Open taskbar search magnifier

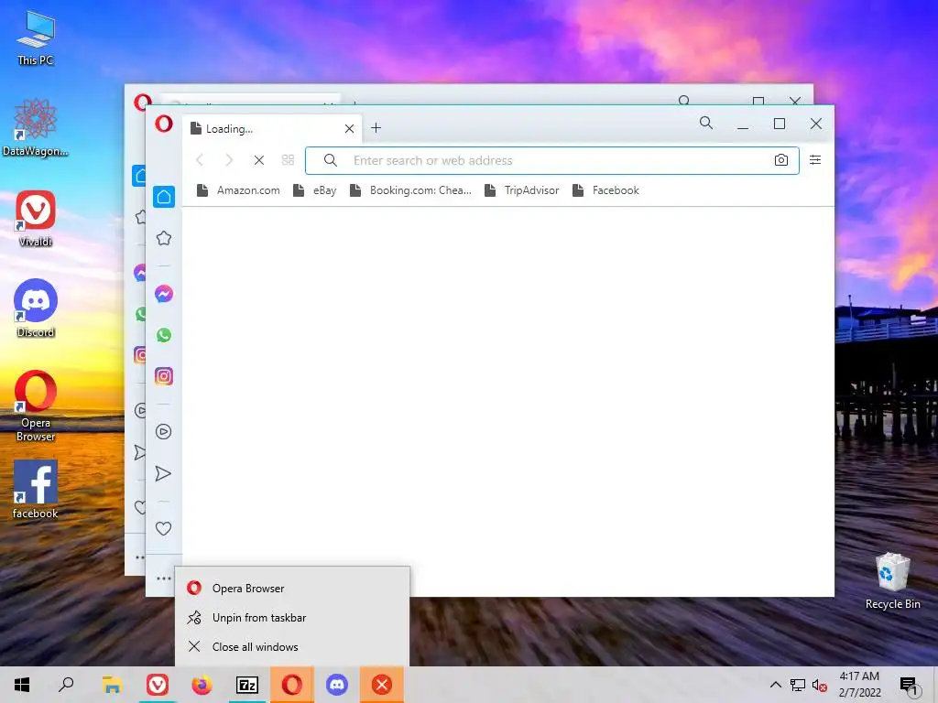tap(66, 685)
